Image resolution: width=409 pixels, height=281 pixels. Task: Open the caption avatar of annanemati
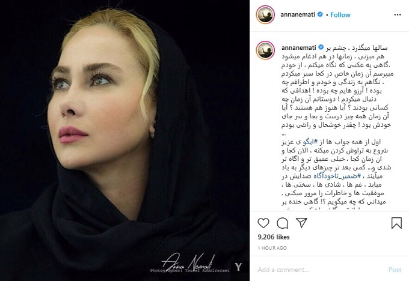(x=265, y=50)
